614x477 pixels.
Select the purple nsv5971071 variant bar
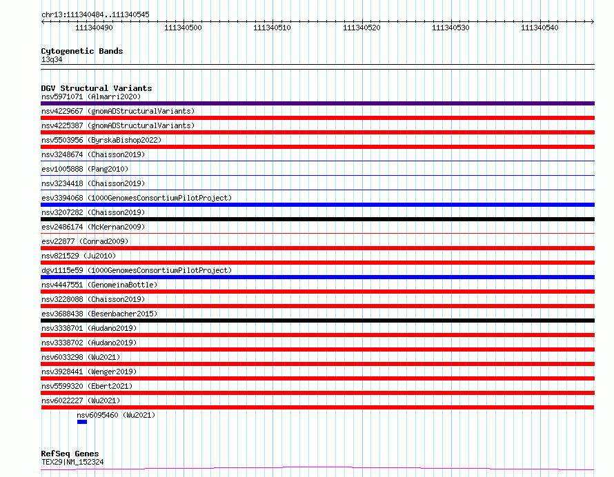point(317,103)
